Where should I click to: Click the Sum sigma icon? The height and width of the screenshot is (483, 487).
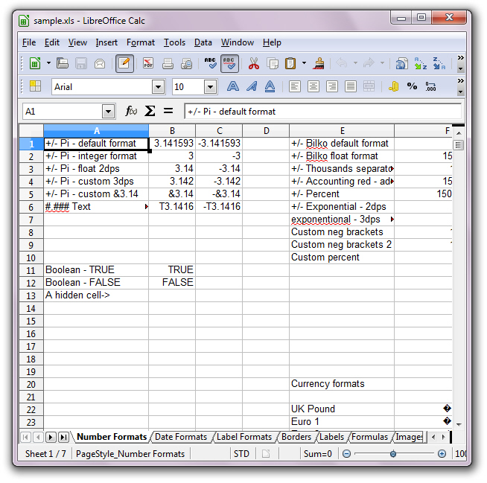150,111
